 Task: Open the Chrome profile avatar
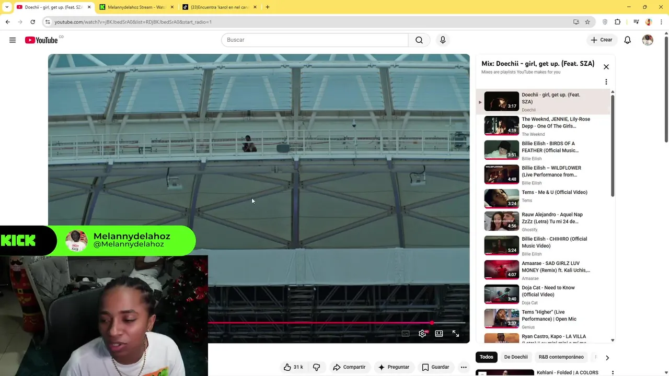(x=649, y=22)
